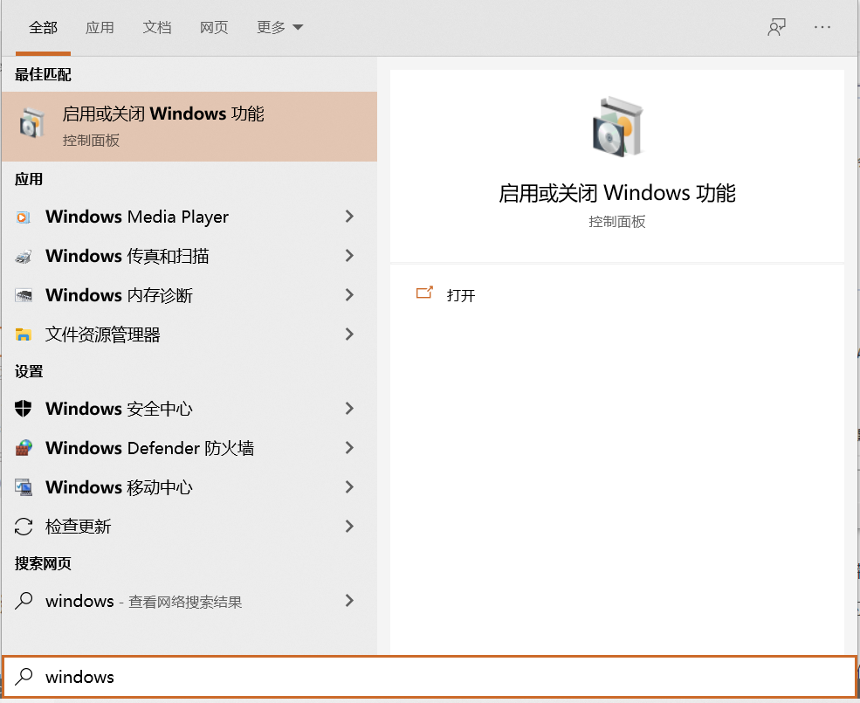Open the ellipsis options menu top right

tap(822, 27)
